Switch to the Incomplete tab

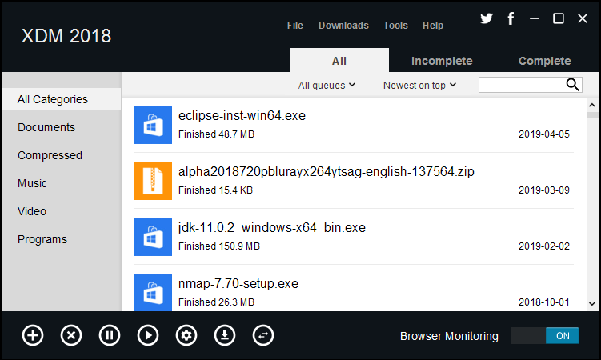[x=442, y=61]
